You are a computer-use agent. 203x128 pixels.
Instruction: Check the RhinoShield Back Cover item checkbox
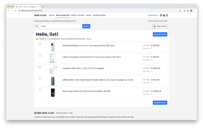tap(40, 44)
